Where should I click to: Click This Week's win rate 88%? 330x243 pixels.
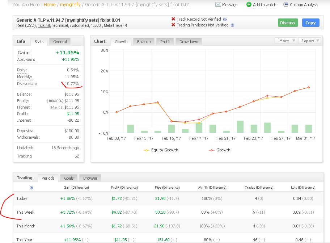(206, 212)
